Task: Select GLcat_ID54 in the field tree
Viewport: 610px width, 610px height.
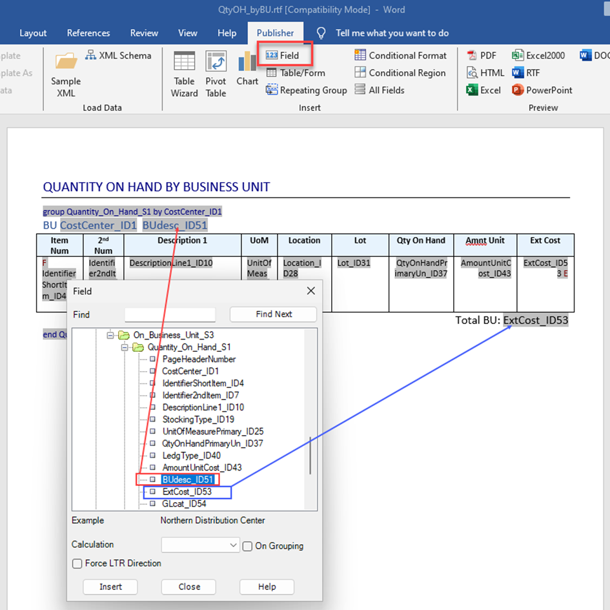Action: pyautogui.click(x=184, y=503)
